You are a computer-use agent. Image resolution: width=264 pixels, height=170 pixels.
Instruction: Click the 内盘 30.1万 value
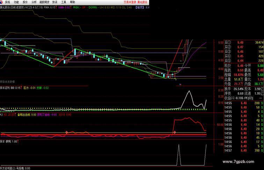click(259, 84)
